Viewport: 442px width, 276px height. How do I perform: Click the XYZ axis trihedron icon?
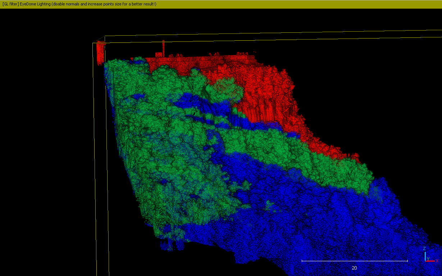click(427, 258)
